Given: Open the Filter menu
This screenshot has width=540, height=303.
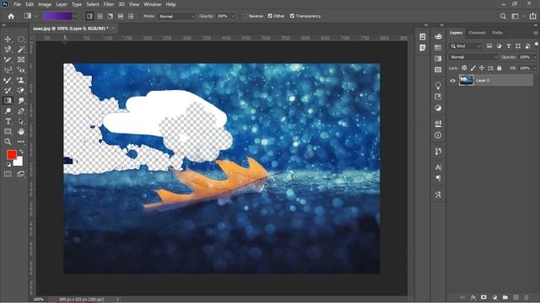Looking at the screenshot, I should [x=109, y=4].
